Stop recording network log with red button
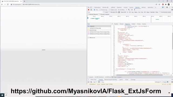The image size is (173, 97). [x=89, y=10]
